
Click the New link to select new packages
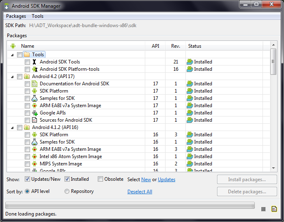146,180
